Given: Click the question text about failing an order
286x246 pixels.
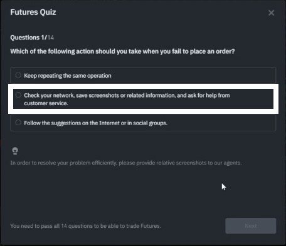Looking at the screenshot, I should pyautogui.click(x=122, y=51).
